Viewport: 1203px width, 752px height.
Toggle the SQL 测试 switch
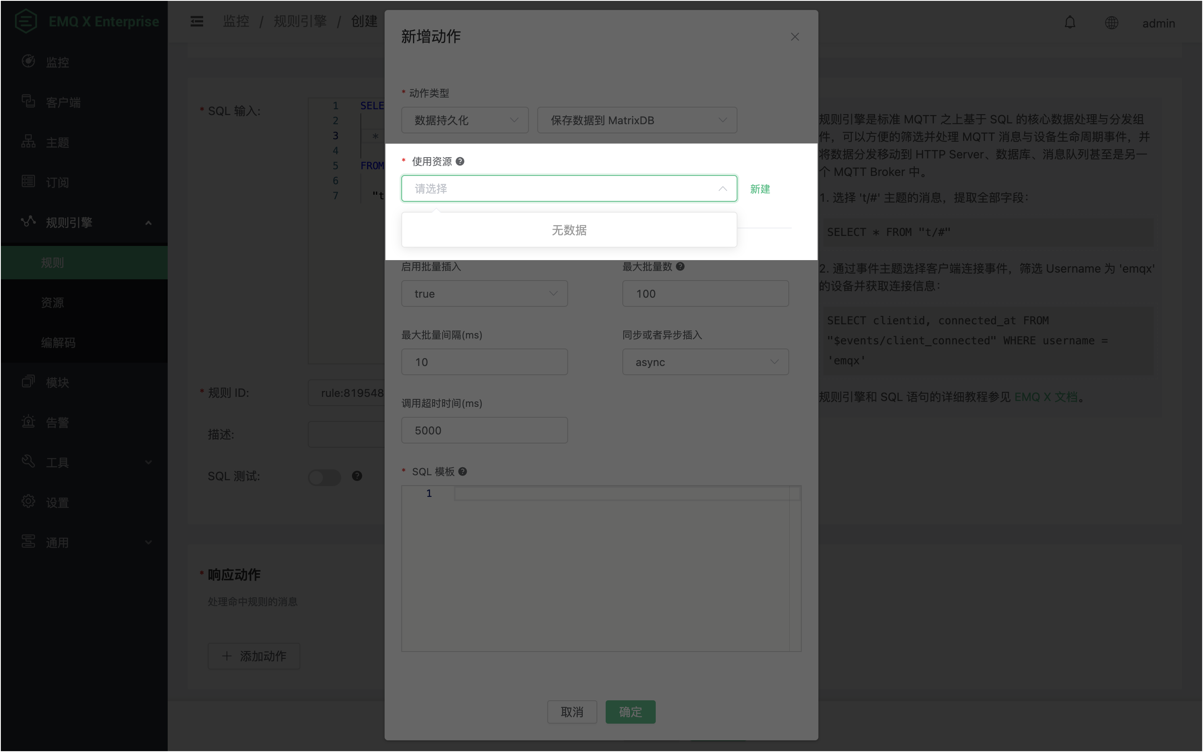324,477
